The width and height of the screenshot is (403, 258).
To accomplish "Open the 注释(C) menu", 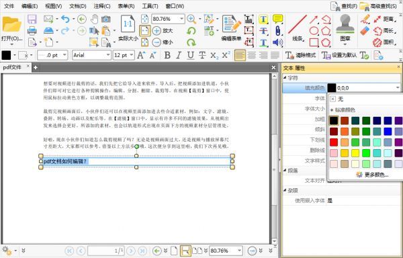I will 102,6.
